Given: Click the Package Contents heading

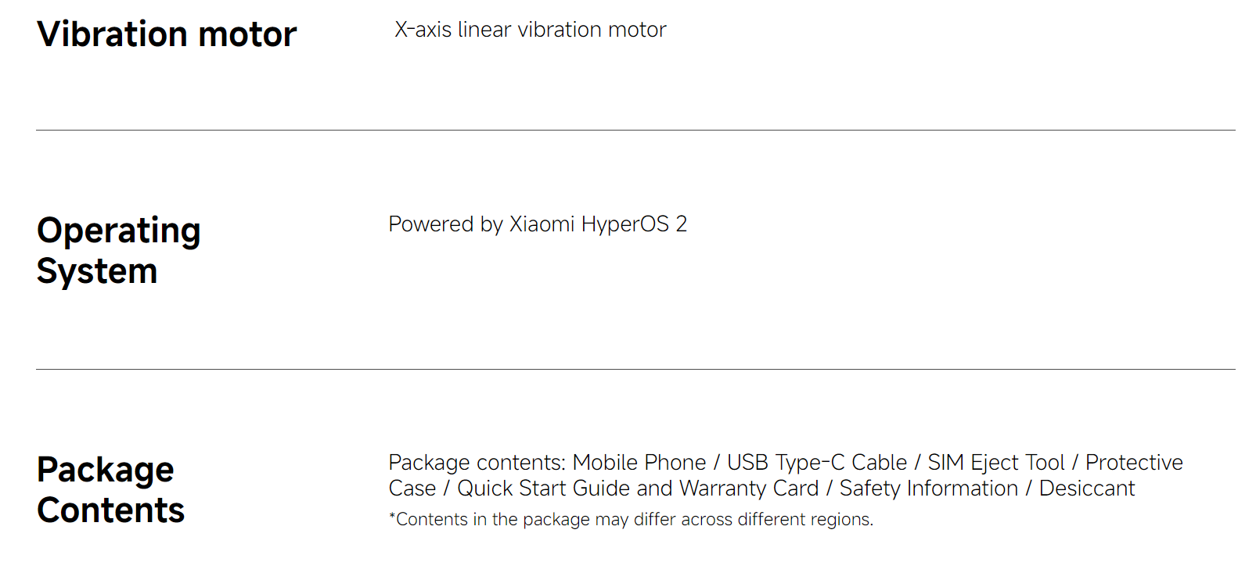Looking at the screenshot, I should click(110, 490).
